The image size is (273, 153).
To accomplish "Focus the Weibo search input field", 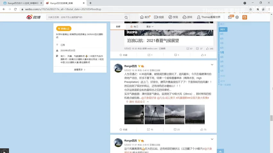I will 85,17.
